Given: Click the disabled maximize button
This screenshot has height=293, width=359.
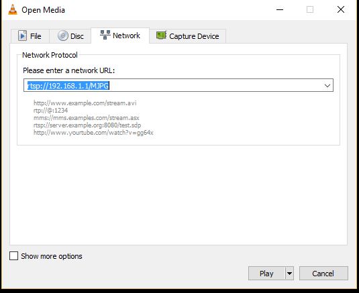Looking at the screenshot, I should [310, 9].
